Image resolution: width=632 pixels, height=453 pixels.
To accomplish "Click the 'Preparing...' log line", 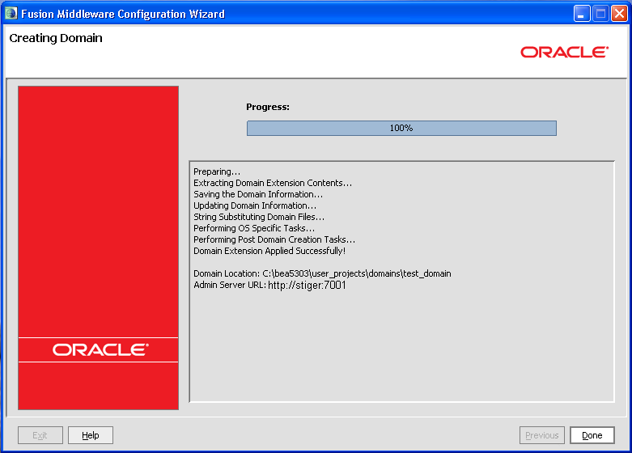I will 216,171.
